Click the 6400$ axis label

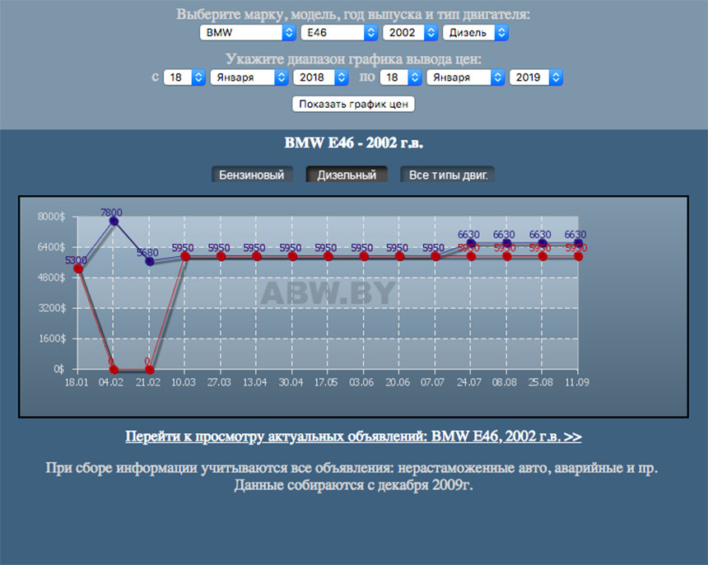tap(52, 247)
